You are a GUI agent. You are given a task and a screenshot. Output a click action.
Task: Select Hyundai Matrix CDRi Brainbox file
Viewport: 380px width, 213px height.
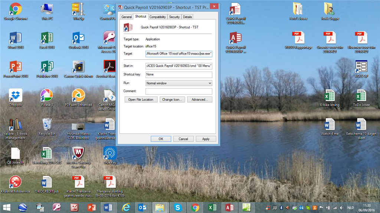click(78, 131)
